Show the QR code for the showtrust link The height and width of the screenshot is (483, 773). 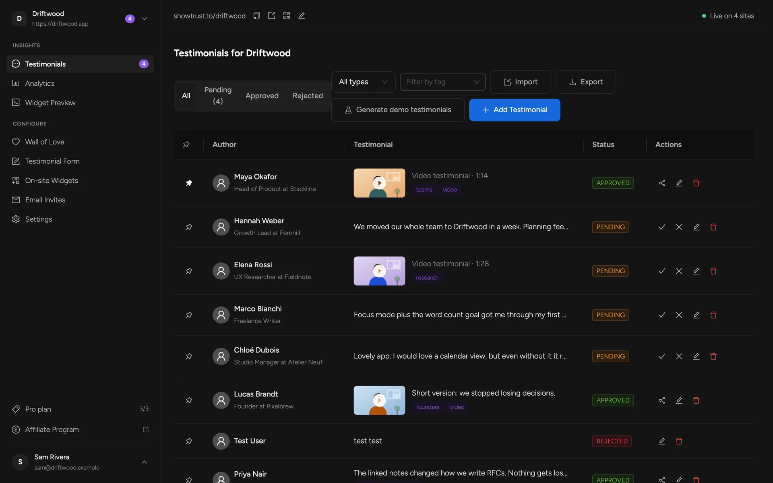click(x=287, y=16)
